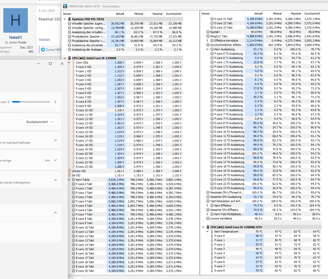Screen dimensions: 328x279
Task: Click the HWiNFO64 title bar app icon
Action: 65,6
